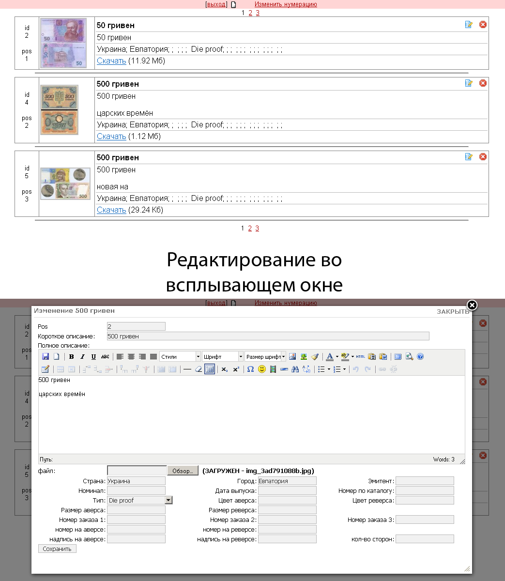Go to page 3 in the lower pagination
505x581 pixels.
(x=257, y=229)
